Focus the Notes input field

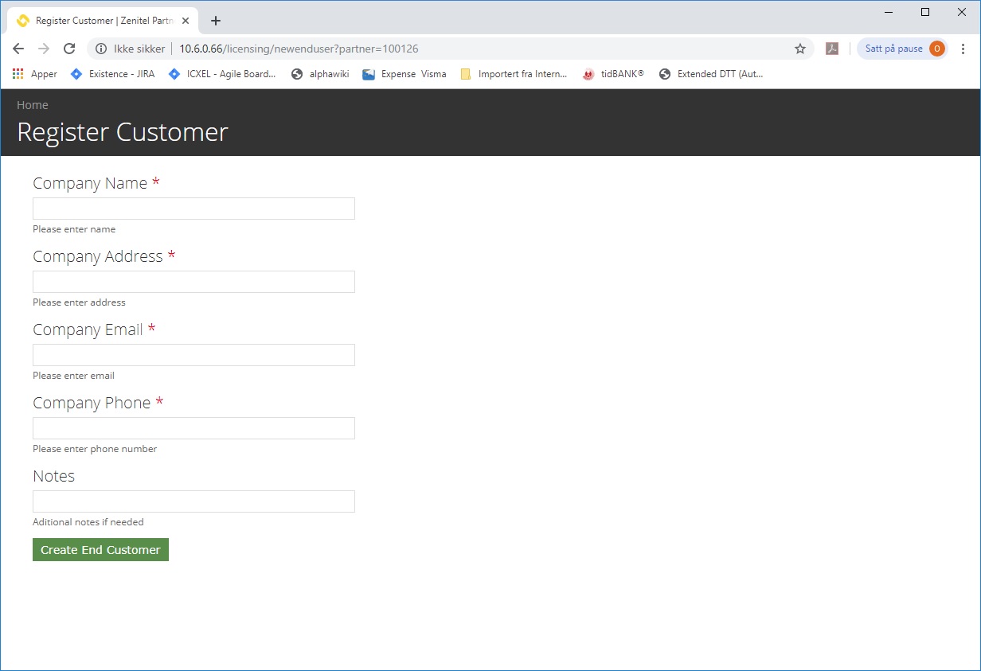193,501
